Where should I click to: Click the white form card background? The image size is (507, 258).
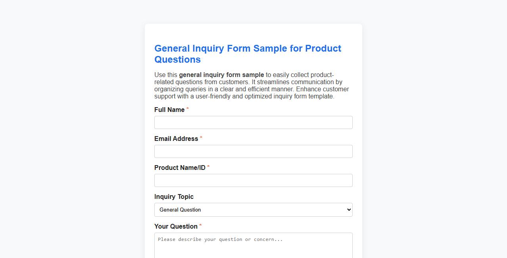coord(253,34)
